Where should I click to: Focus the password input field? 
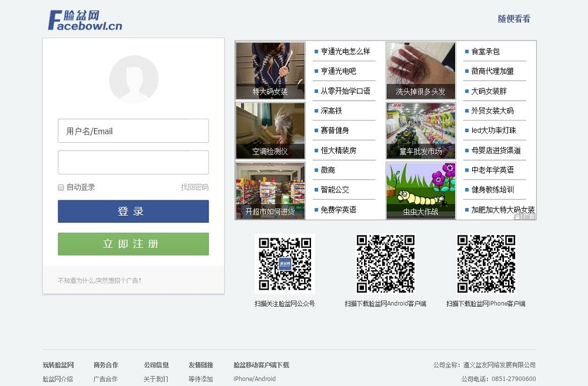pyautogui.click(x=133, y=162)
